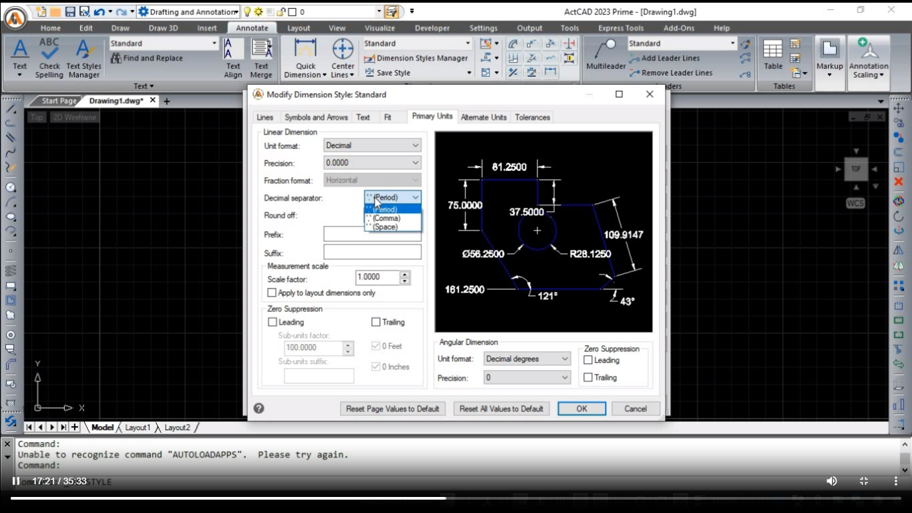The height and width of the screenshot is (513, 912).
Task: Open the Express Tools ribbon tab
Action: coord(621,28)
